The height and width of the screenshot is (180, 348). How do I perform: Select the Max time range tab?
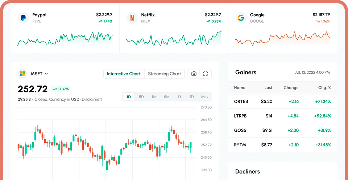point(204,97)
